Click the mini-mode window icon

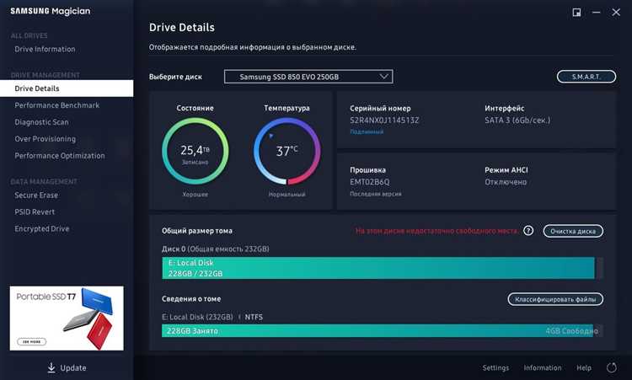[x=576, y=13]
